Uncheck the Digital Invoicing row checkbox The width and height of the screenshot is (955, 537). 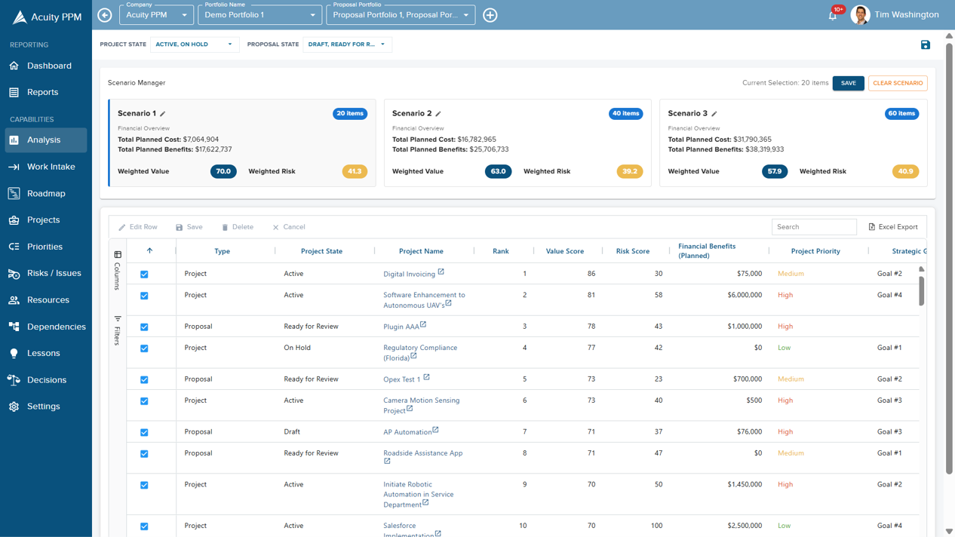pos(144,275)
